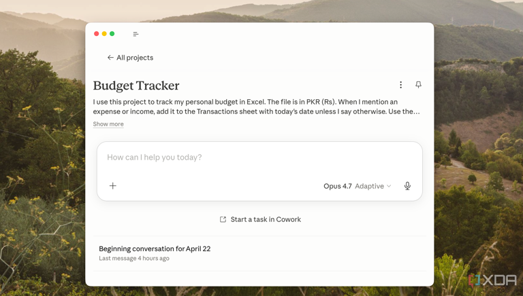Pin the Budget Tracker project
Image resolution: width=523 pixels, height=296 pixels.
click(418, 85)
